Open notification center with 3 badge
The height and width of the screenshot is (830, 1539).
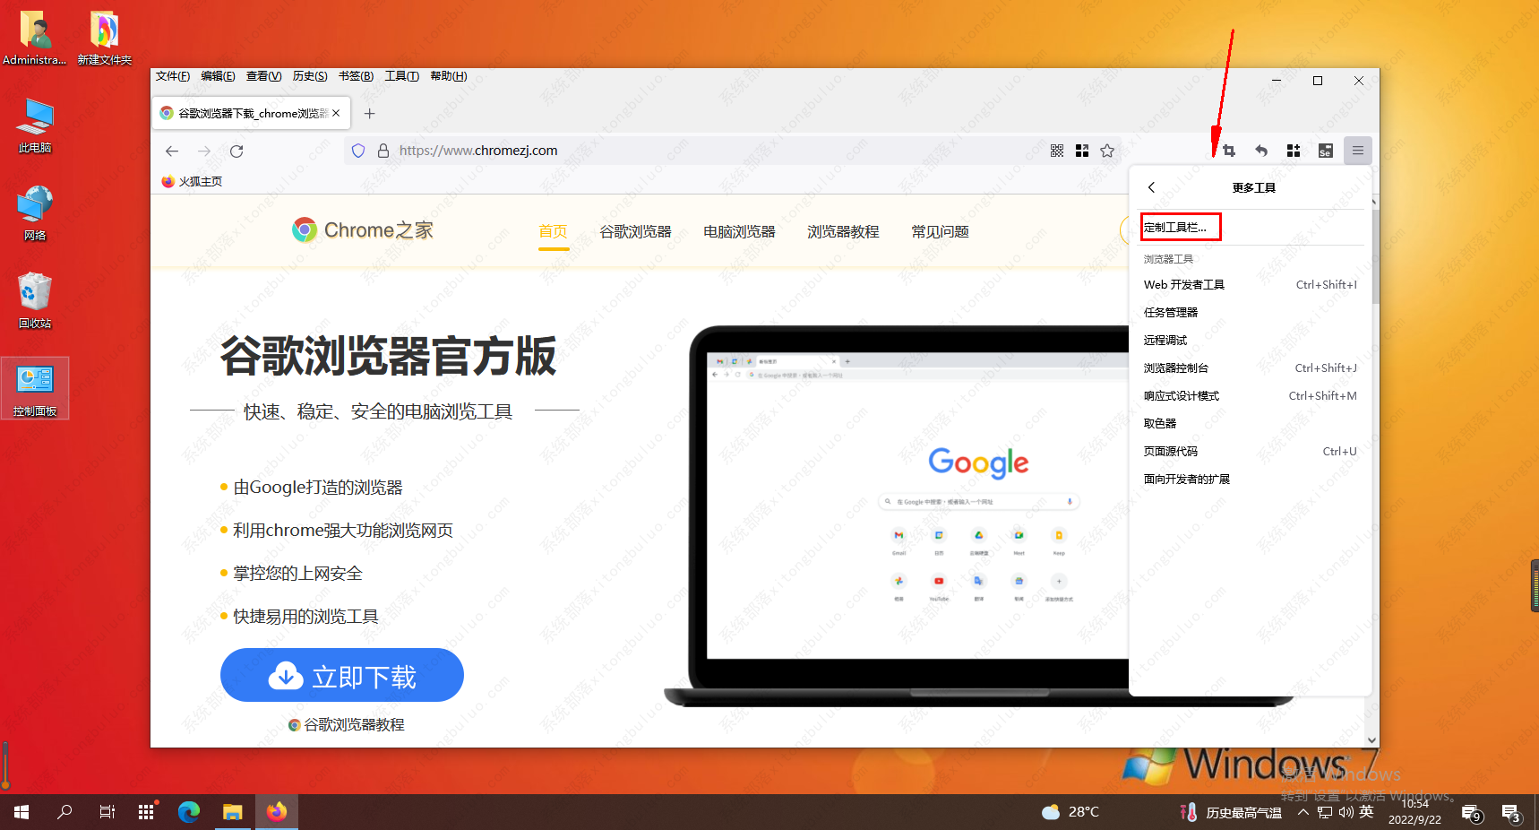[x=1511, y=813]
